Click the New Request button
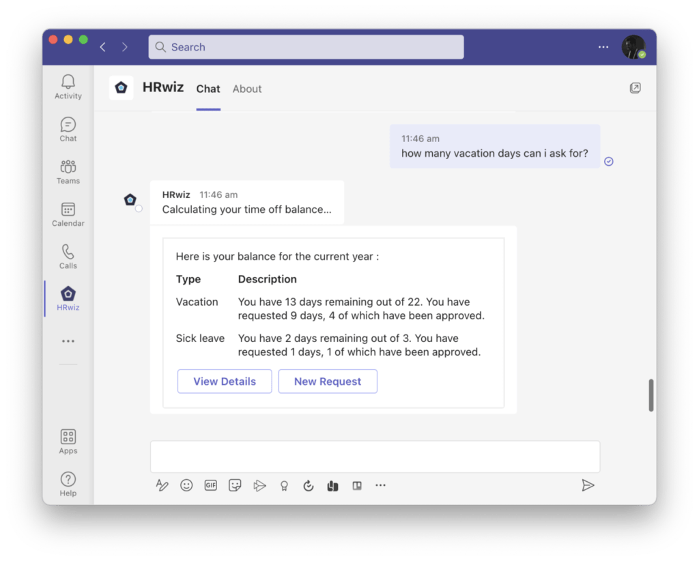699x561 pixels. (x=328, y=382)
